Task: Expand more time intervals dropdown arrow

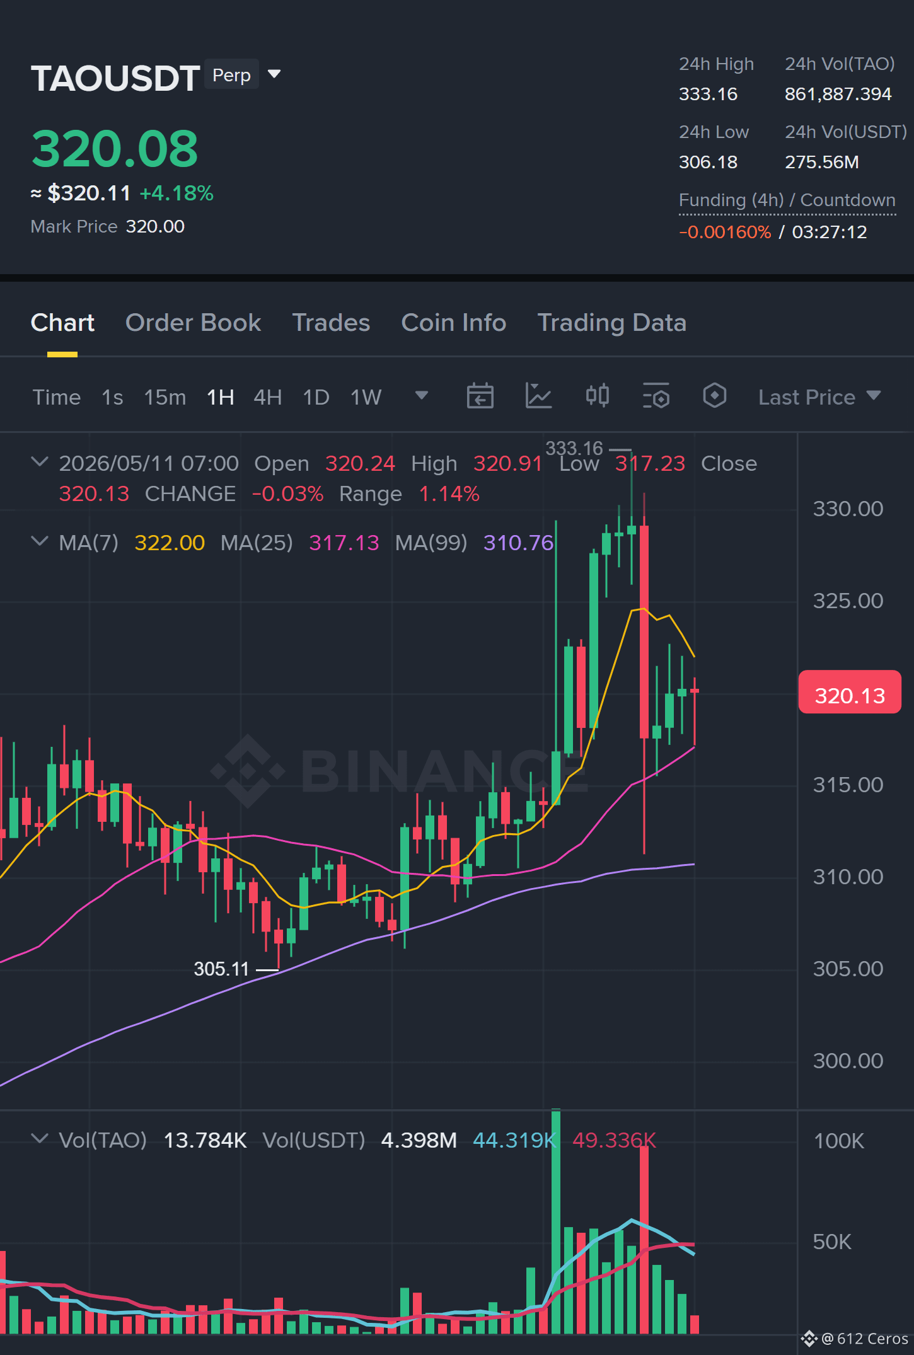Action: [x=421, y=396]
